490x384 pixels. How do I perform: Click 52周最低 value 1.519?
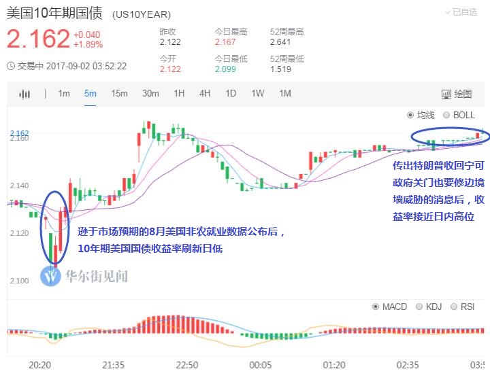coord(280,69)
